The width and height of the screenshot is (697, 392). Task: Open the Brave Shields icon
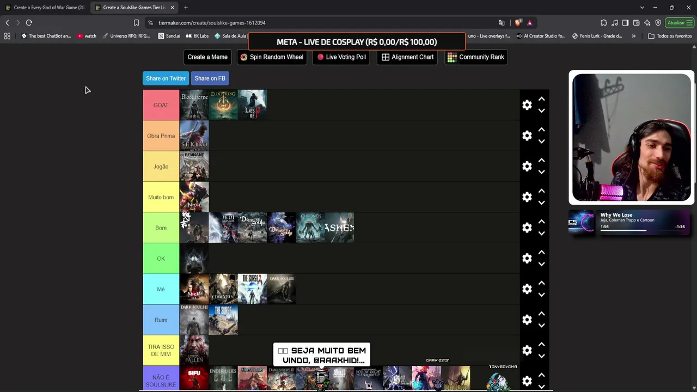(517, 23)
